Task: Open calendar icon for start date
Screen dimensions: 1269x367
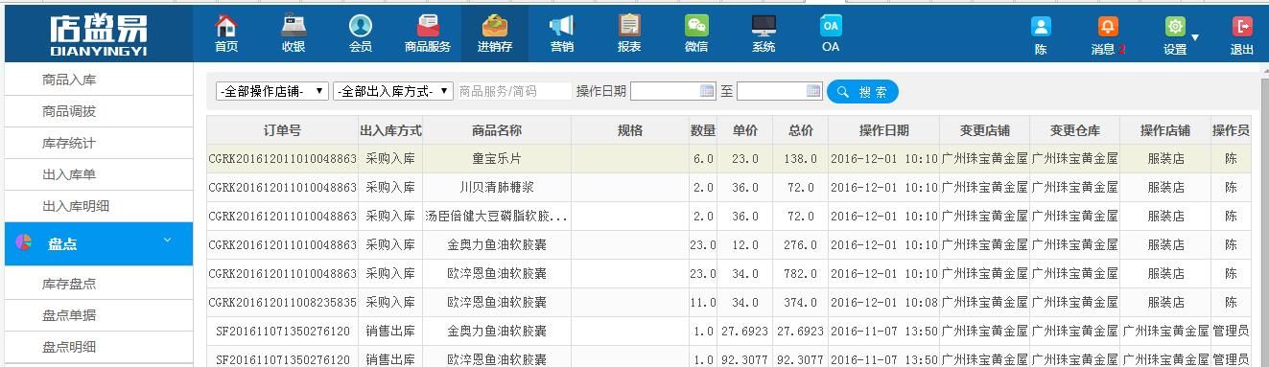Action: click(x=708, y=91)
